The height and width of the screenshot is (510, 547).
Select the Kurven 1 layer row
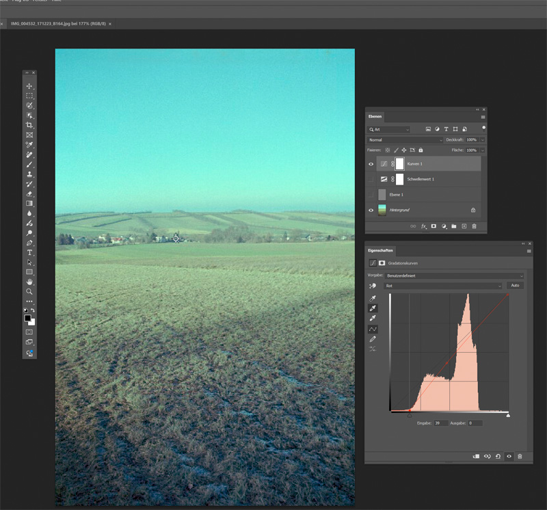429,163
